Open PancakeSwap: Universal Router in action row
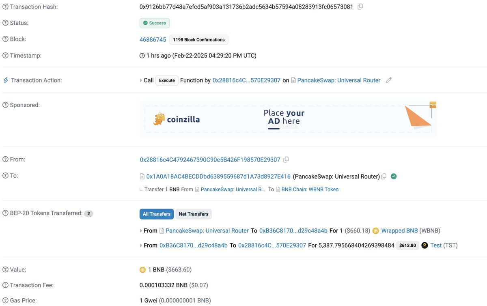This screenshot has height=306, width=487. click(x=339, y=80)
